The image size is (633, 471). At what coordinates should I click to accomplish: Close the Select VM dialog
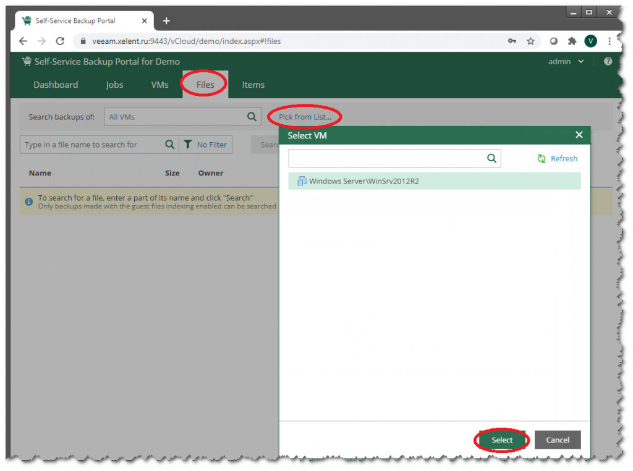pos(579,135)
